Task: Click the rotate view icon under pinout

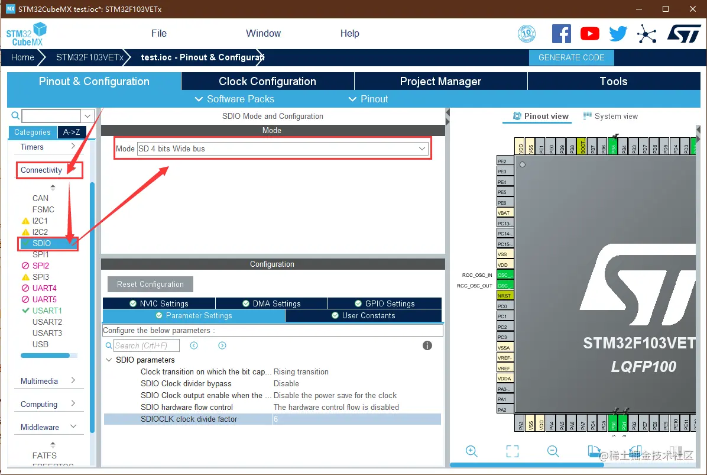Action: pyautogui.click(x=594, y=451)
